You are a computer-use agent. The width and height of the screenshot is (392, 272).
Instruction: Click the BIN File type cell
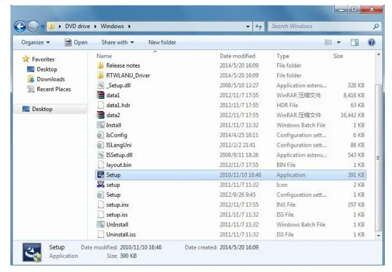coord(286,165)
